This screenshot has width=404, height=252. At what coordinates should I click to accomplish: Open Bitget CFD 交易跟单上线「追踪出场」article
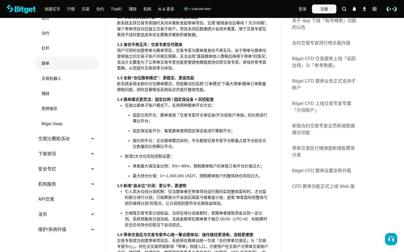coord(324,62)
